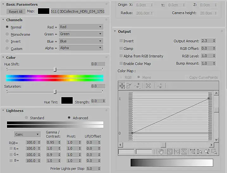
Task: Select the Add point tool in curve toolbar
Action: tap(137, 86)
